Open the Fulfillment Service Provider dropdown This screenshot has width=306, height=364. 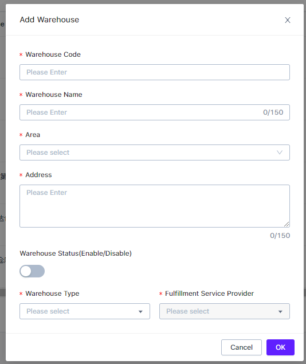pyautogui.click(x=224, y=311)
